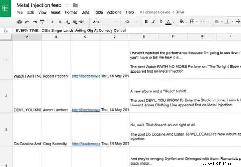Expand the text color dropdown arrow
Screen dimensions: 241x167
[x=174, y=22]
